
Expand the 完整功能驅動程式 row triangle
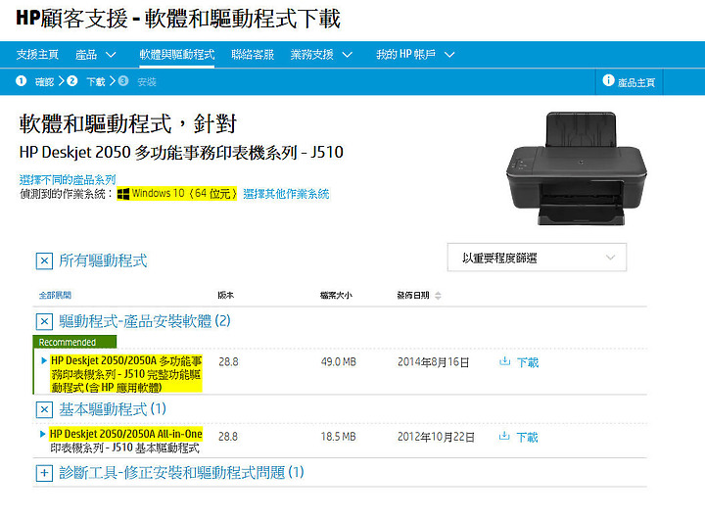click(44, 360)
